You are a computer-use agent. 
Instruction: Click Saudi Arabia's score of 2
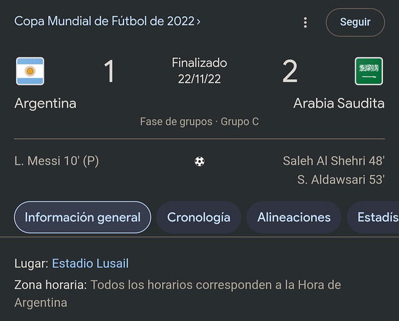(x=290, y=71)
